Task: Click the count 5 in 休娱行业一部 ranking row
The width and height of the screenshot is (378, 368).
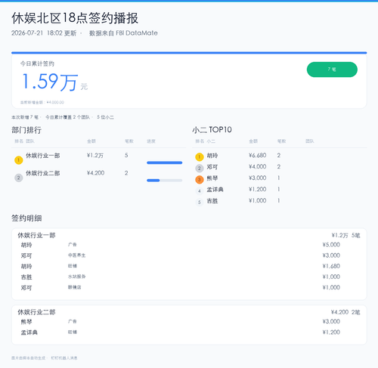Action: tap(126, 155)
